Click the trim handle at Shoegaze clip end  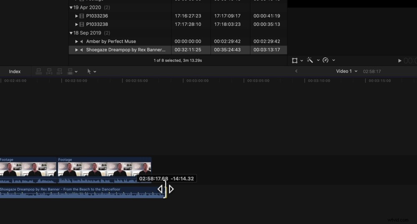[166, 189]
